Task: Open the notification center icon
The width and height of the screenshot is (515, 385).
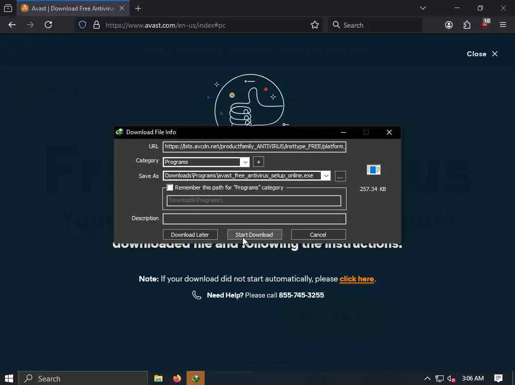Action: pyautogui.click(x=498, y=378)
